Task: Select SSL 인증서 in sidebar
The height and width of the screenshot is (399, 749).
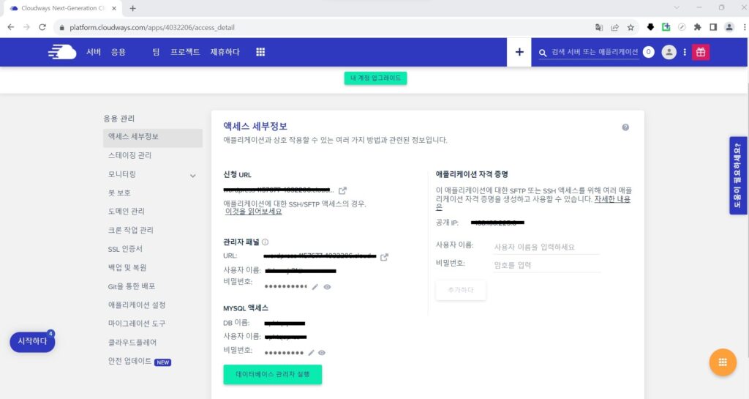Action: (x=125, y=248)
